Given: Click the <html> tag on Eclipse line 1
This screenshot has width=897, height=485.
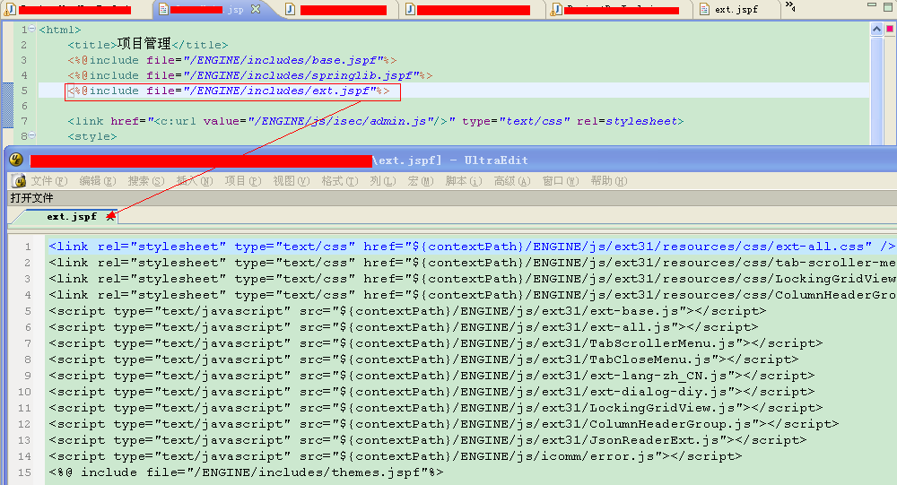Looking at the screenshot, I should tap(60, 30).
